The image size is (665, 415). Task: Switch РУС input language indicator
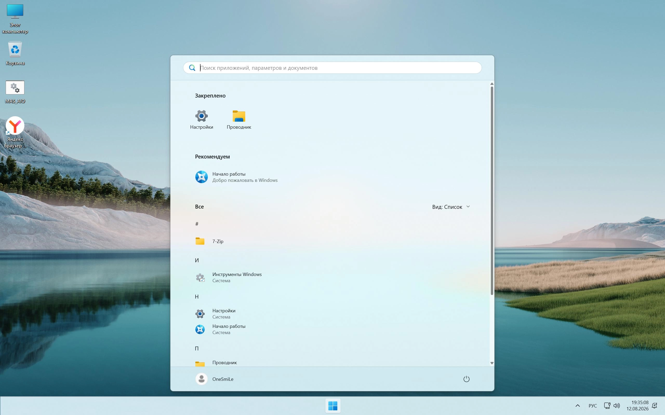[x=593, y=406]
